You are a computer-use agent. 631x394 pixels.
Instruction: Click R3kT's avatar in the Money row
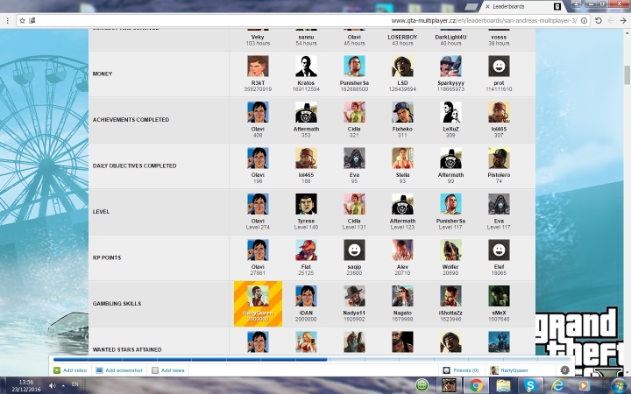(x=258, y=66)
